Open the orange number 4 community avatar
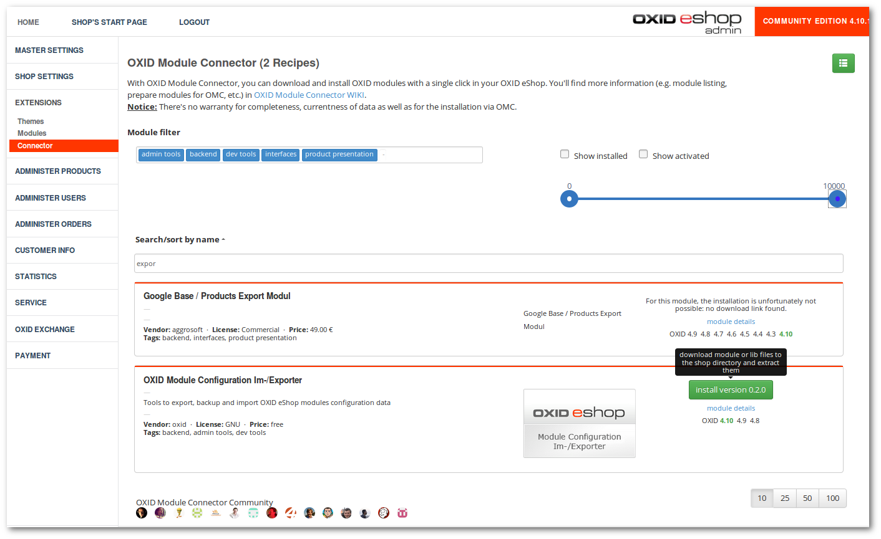This screenshot has height=539, width=881. [291, 513]
